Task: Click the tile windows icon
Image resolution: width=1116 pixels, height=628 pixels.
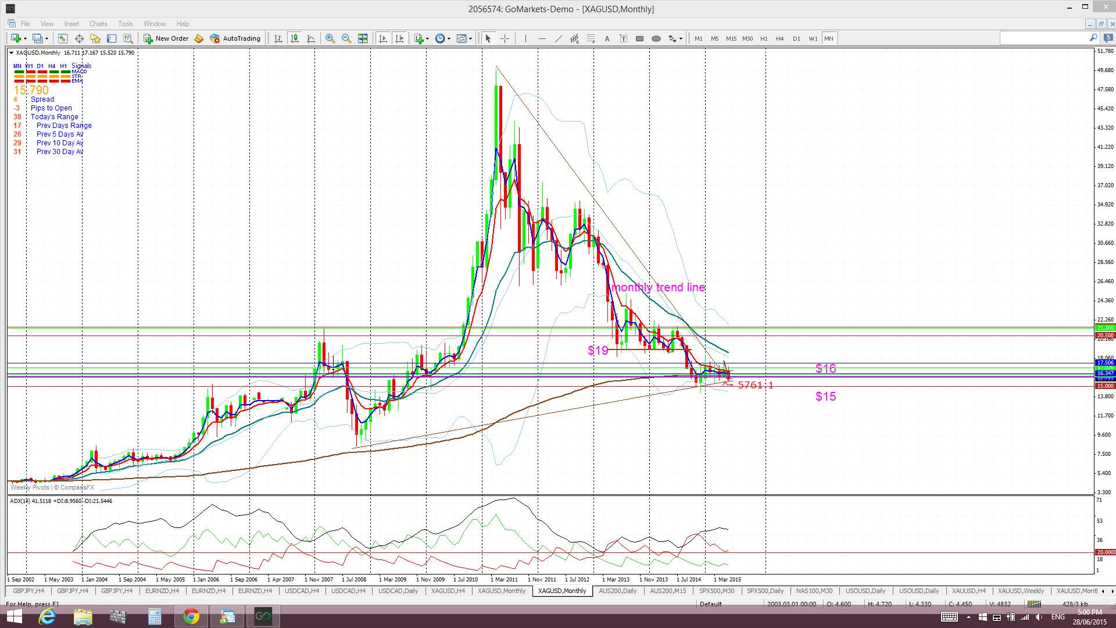Action: [363, 38]
